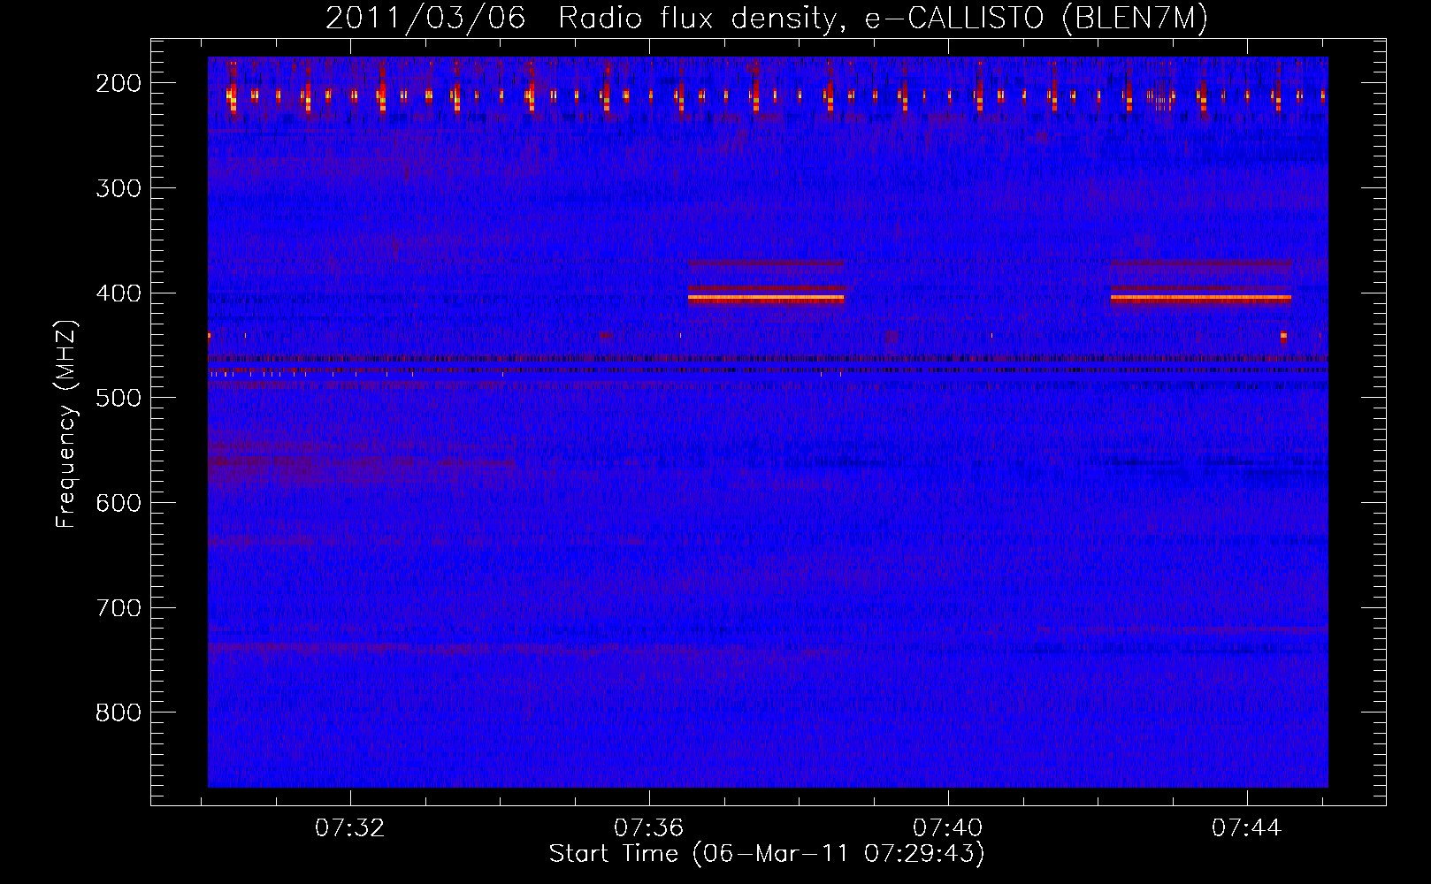This screenshot has width=1431, height=884.
Task: Click the bright 400 MHz band near 07:43
Action: tap(1200, 299)
